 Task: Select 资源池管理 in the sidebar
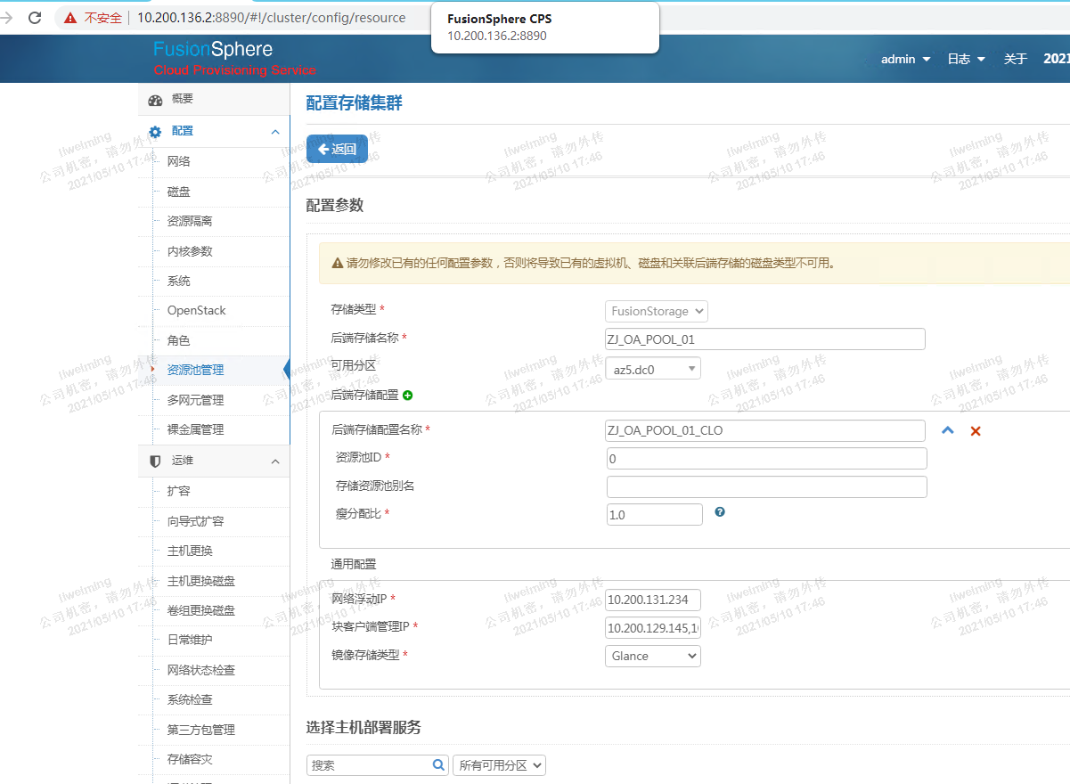(x=195, y=370)
